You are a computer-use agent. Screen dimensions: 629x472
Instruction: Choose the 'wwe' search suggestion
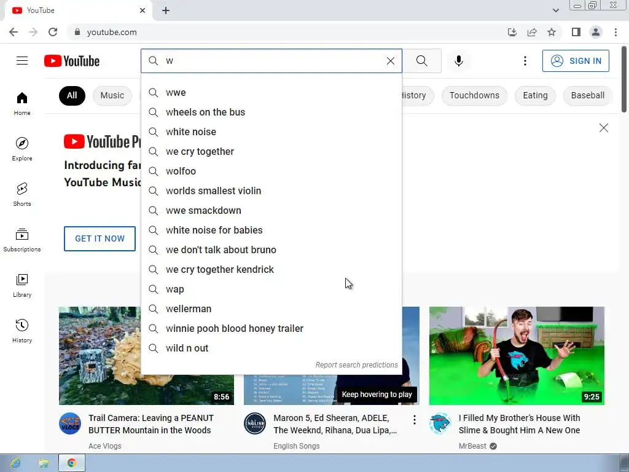pyautogui.click(x=271, y=92)
